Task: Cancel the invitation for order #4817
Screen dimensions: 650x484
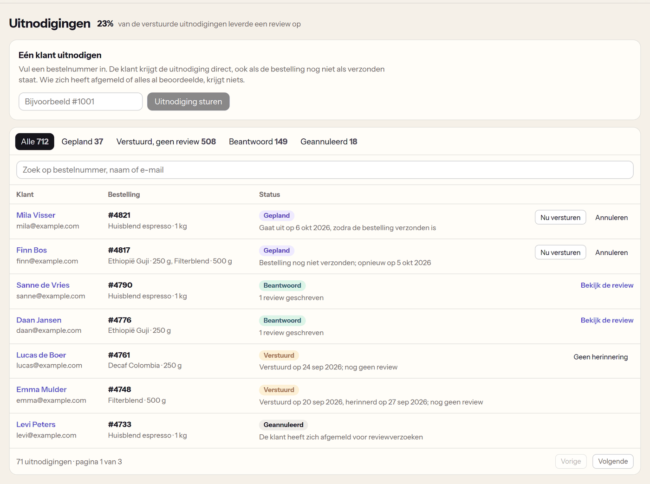Action: click(x=611, y=252)
